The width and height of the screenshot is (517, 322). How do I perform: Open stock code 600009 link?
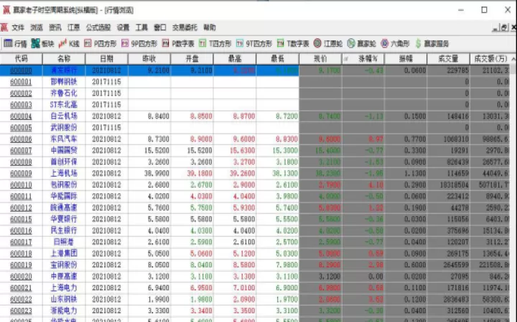21,173
